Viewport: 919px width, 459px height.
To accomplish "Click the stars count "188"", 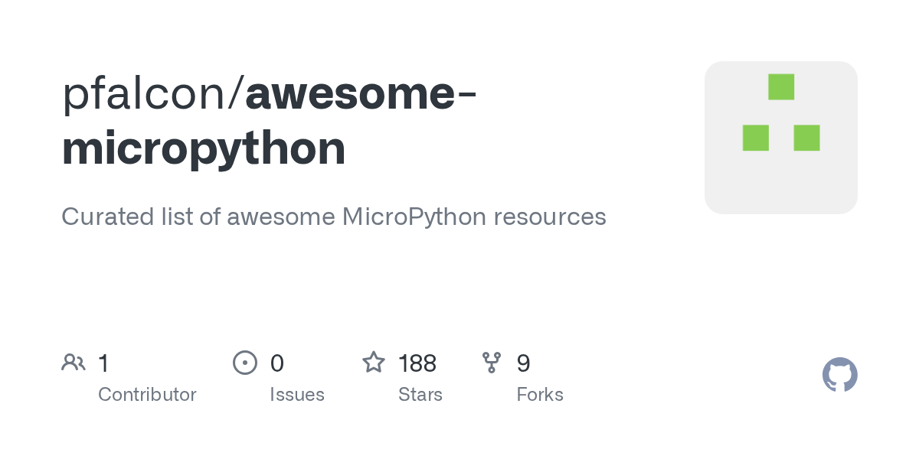I will pos(417,363).
